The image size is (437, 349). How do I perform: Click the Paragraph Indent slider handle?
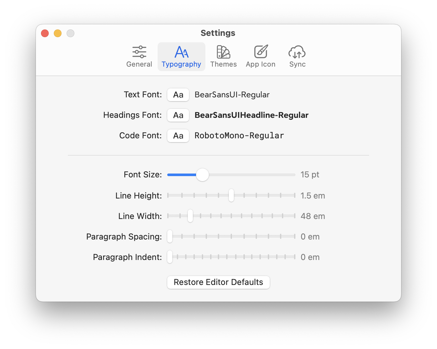[170, 257]
